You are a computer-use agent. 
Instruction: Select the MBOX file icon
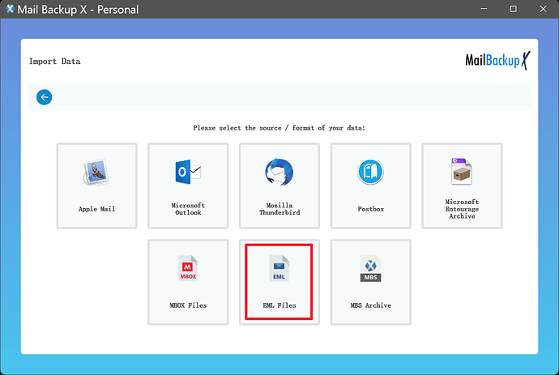(188, 268)
